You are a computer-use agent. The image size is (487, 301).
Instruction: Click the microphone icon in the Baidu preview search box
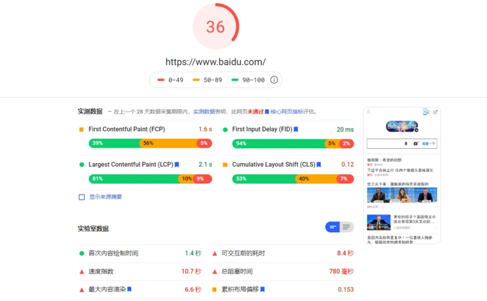[405, 144]
